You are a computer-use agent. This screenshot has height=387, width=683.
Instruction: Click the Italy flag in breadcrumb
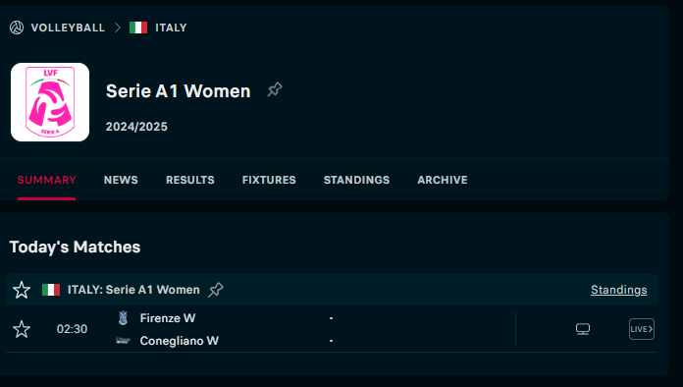click(x=138, y=28)
